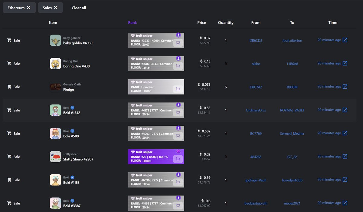The height and width of the screenshot is (212, 363).
Task: Open seller profile BC7769
Action: tap(256, 133)
